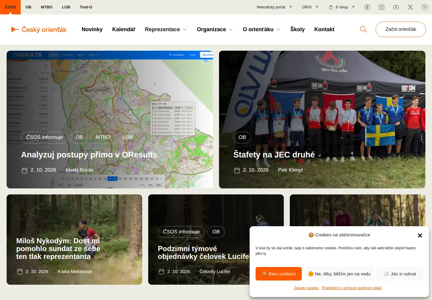Select the MTBO tag on OResults article
Viewport: 432px width, 300px height.
point(103,137)
